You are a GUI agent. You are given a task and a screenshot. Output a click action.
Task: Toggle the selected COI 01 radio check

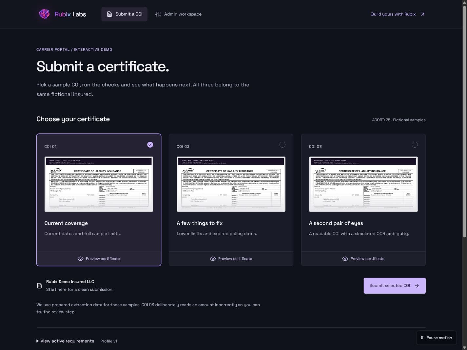(x=150, y=145)
